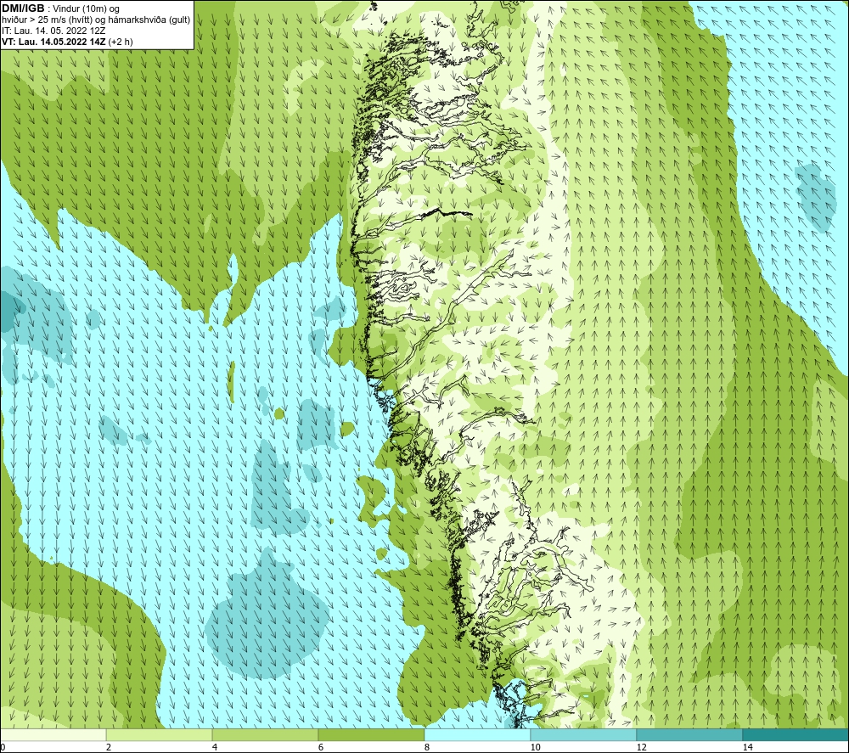Select the 12–14 m/s teal color segment
The width and height of the screenshot is (849, 753).
point(689,734)
